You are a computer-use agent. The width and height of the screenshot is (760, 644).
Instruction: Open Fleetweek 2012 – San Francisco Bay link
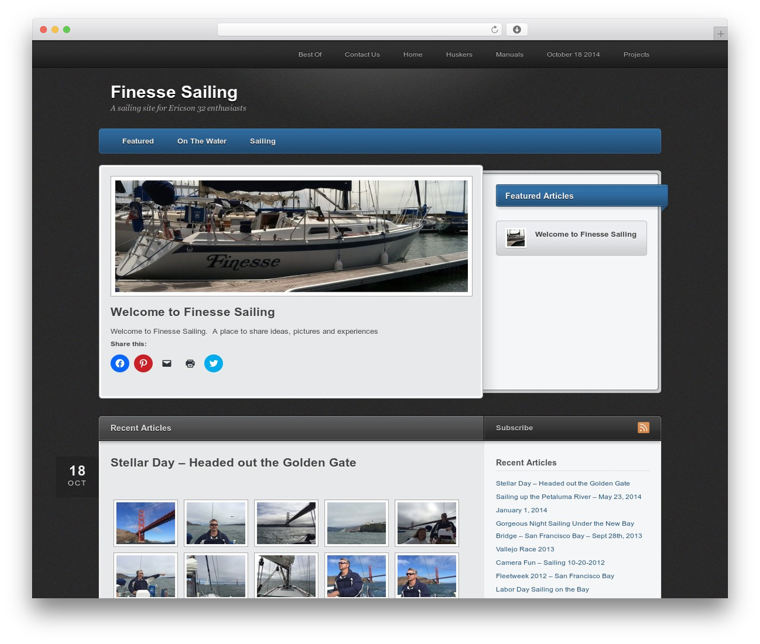[x=555, y=576]
